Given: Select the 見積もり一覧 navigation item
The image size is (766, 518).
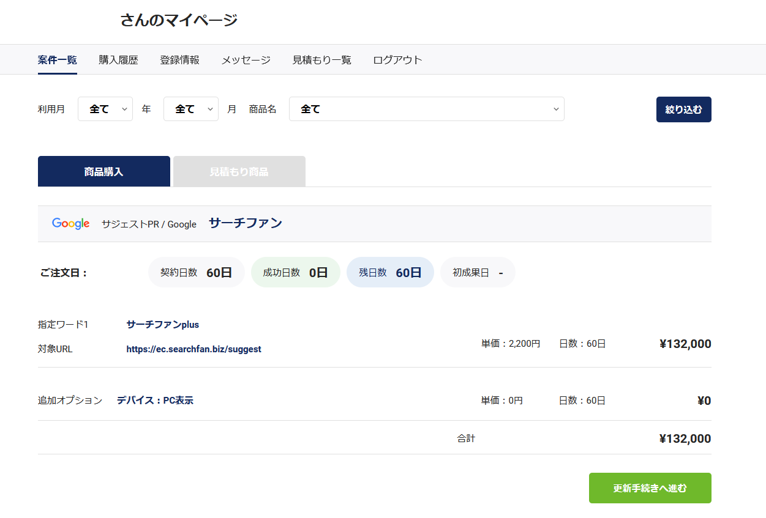Looking at the screenshot, I should 322,60.
